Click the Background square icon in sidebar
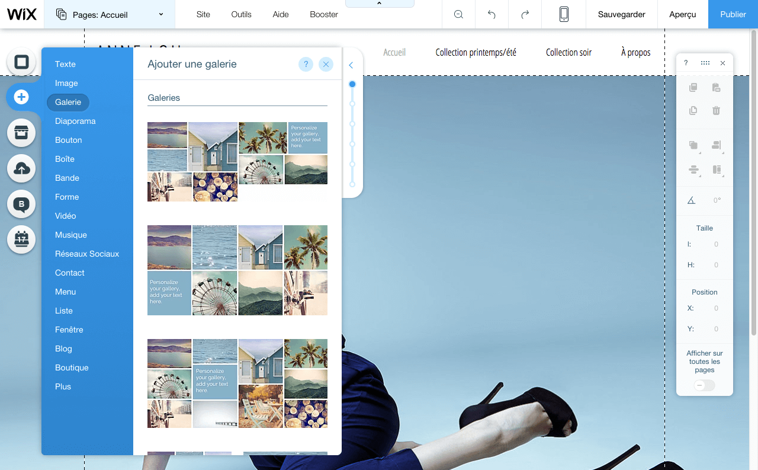Image resolution: width=758 pixels, height=470 pixels. (21, 62)
